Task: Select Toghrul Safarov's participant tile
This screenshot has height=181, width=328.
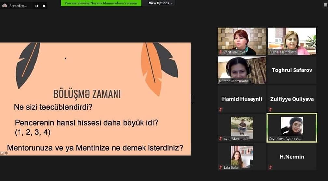Action: pyautogui.click(x=292, y=70)
